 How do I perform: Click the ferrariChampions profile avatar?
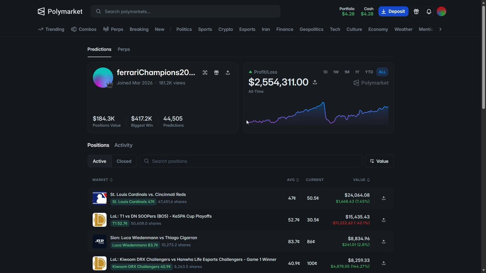pyautogui.click(x=103, y=78)
